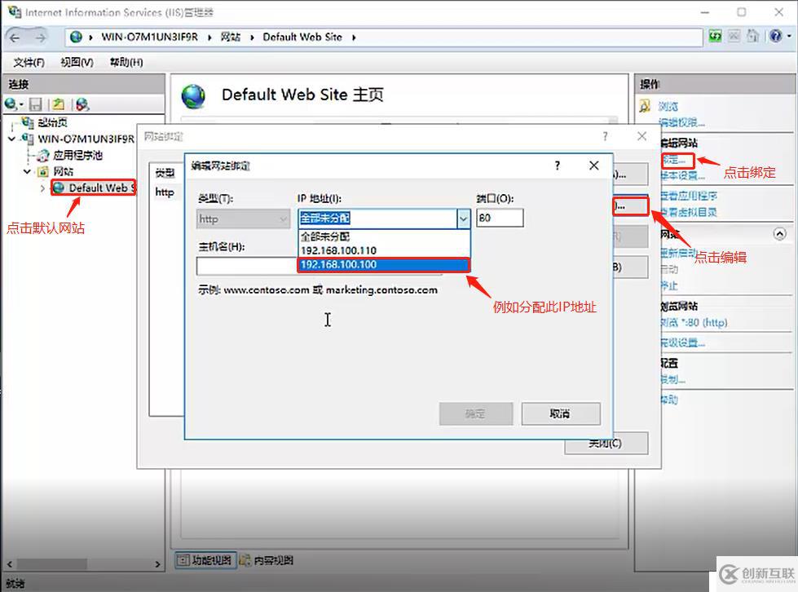This screenshot has width=798, height=592.
Task: Collapse the 网站 node
Action: coord(28,171)
